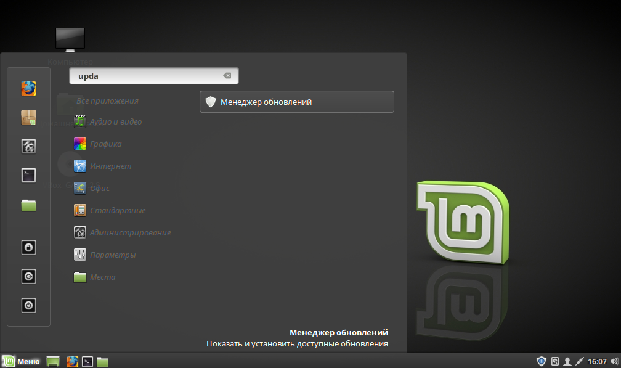The height and width of the screenshot is (368, 621).
Task: Open the file manager folder icon
Action: [x=28, y=205]
